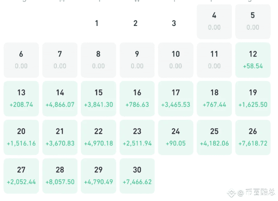Select the day 28 cell +8,057.50
This screenshot has height=201, width=278.
click(60, 176)
